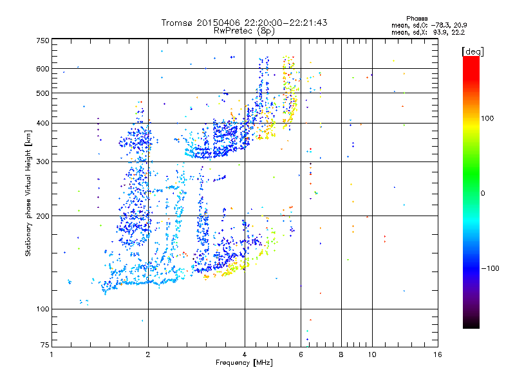Click the x-axis tick label '2'

(x=148, y=354)
